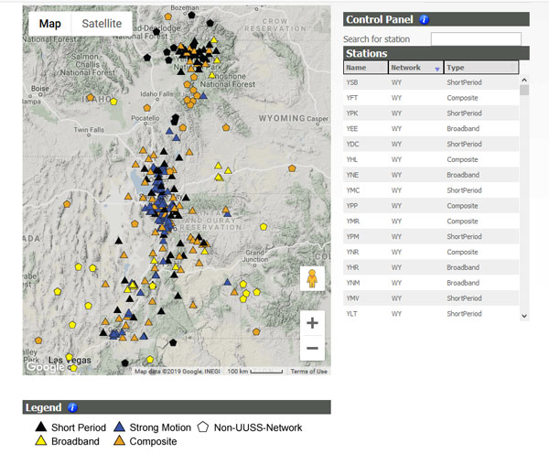549x454 pixels.
Task: Click black pentagon marker near Bozeman
Action: [191, 15]
